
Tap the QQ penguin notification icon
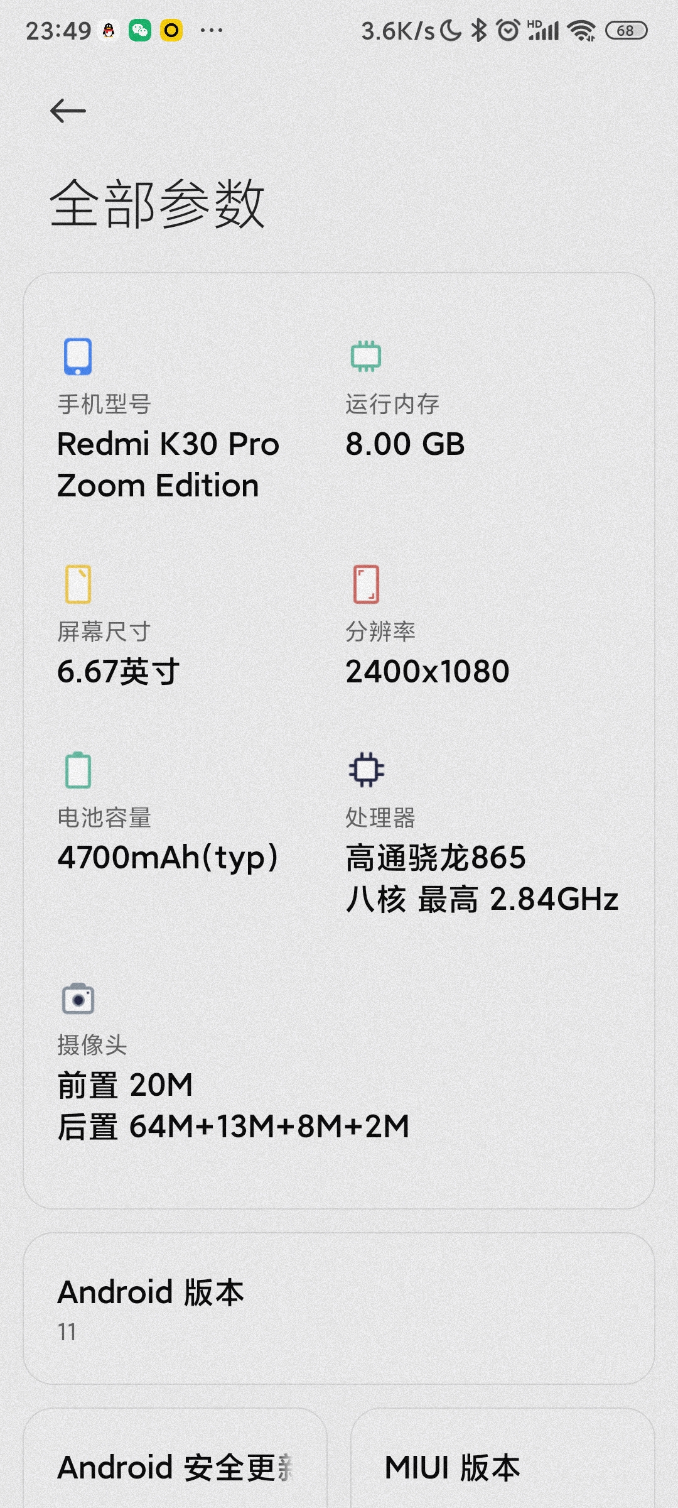pos(109,30)
